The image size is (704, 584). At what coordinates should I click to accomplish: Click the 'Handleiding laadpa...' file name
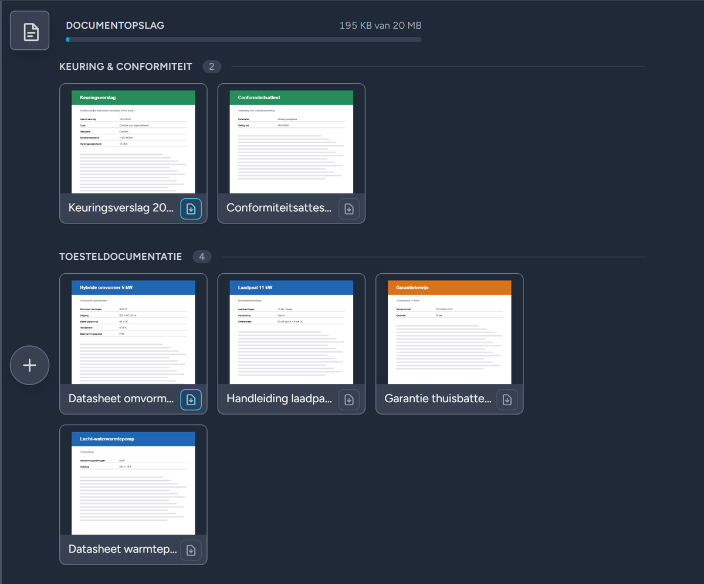pyautogui.click(x=280, y=399)
